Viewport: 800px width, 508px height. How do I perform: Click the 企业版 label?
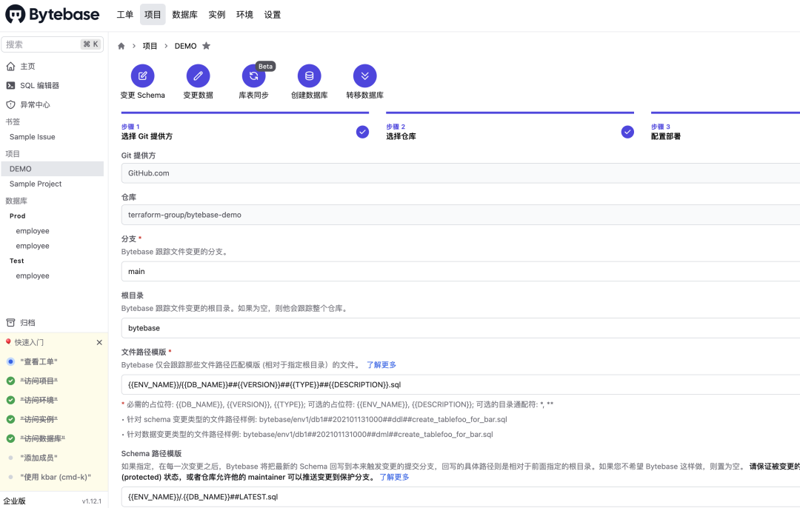pos(14,501)
